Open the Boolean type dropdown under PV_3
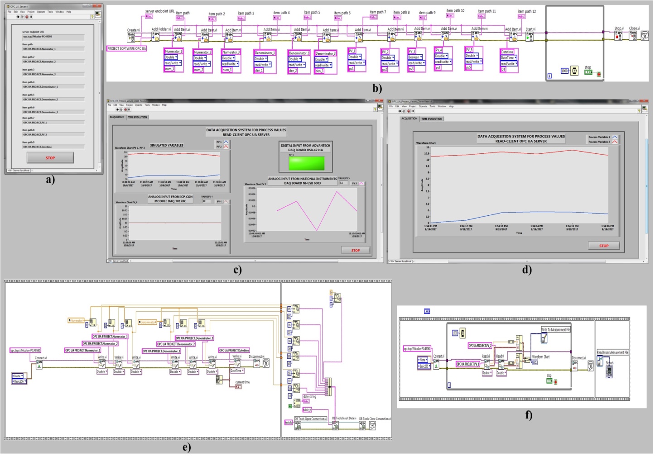Screen dimensions: 655x456 coord(415,57)
